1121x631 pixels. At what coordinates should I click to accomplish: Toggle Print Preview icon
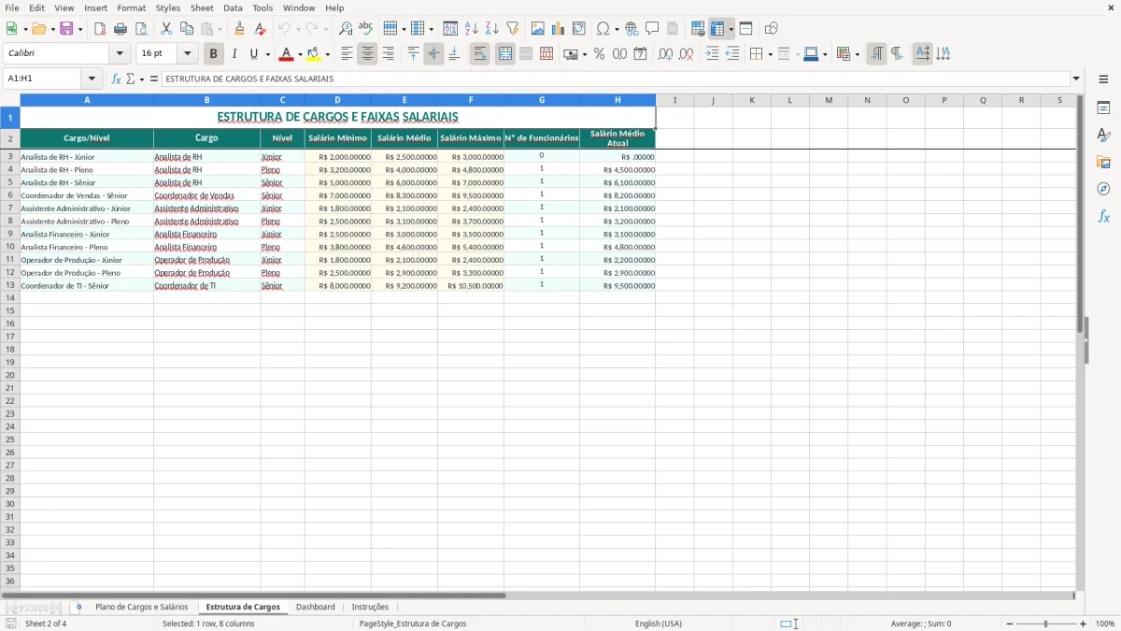140,29
